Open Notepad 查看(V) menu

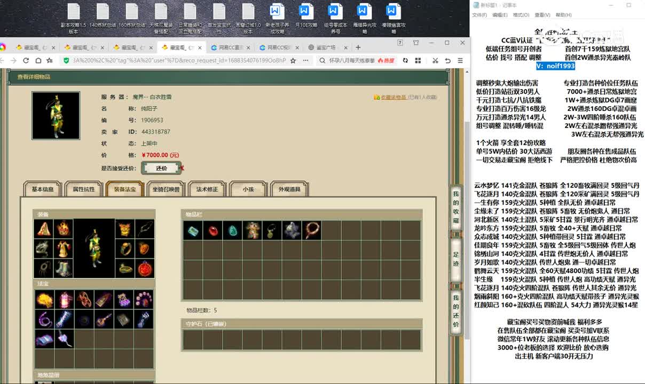[x=542, y=15]
